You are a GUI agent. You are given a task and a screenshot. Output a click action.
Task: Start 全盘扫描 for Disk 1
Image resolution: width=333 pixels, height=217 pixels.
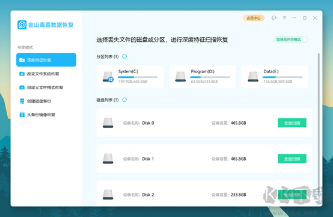(x=292, y=159)
